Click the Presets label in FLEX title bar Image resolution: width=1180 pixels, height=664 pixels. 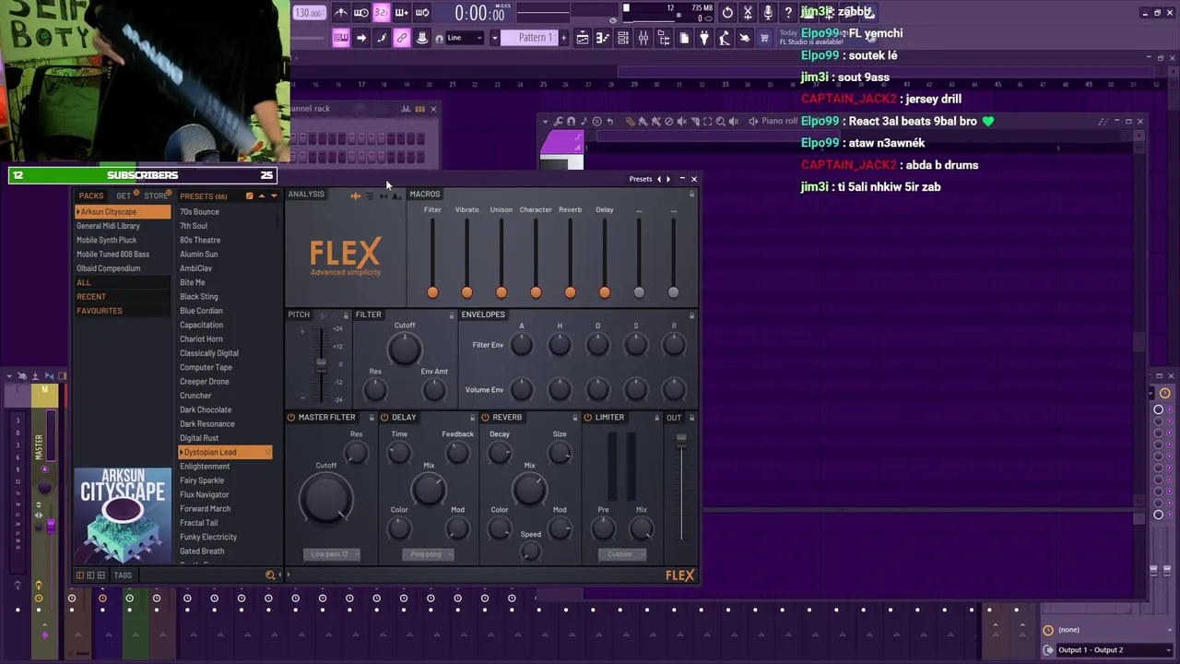click(x=641, y=179)
